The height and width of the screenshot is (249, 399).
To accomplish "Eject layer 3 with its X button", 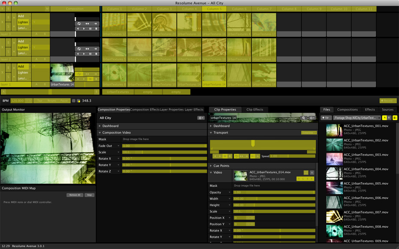I will click(3, 22).
